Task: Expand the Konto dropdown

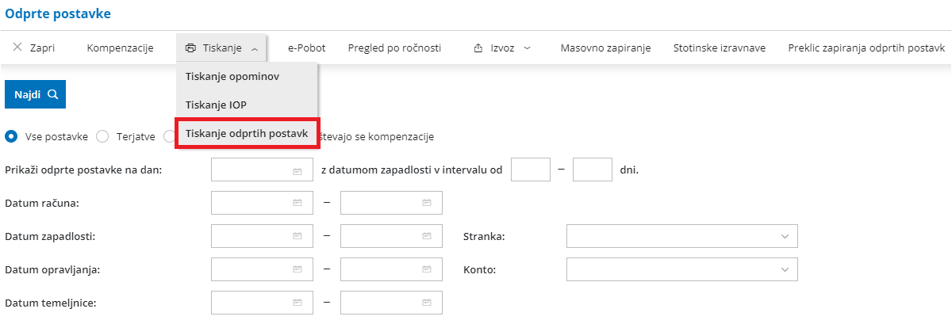Action: click(x=785, y=269)
